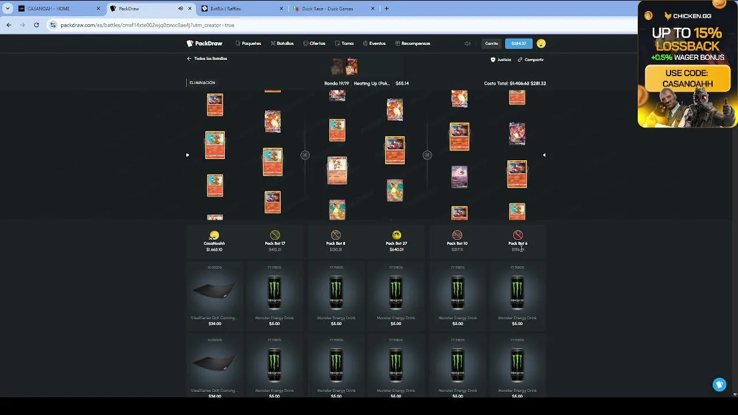The width and height of the screenshot is (738, 415).
Task: Click the center card on Pack Bot 27's reel
Action: [x=395, y=150]
